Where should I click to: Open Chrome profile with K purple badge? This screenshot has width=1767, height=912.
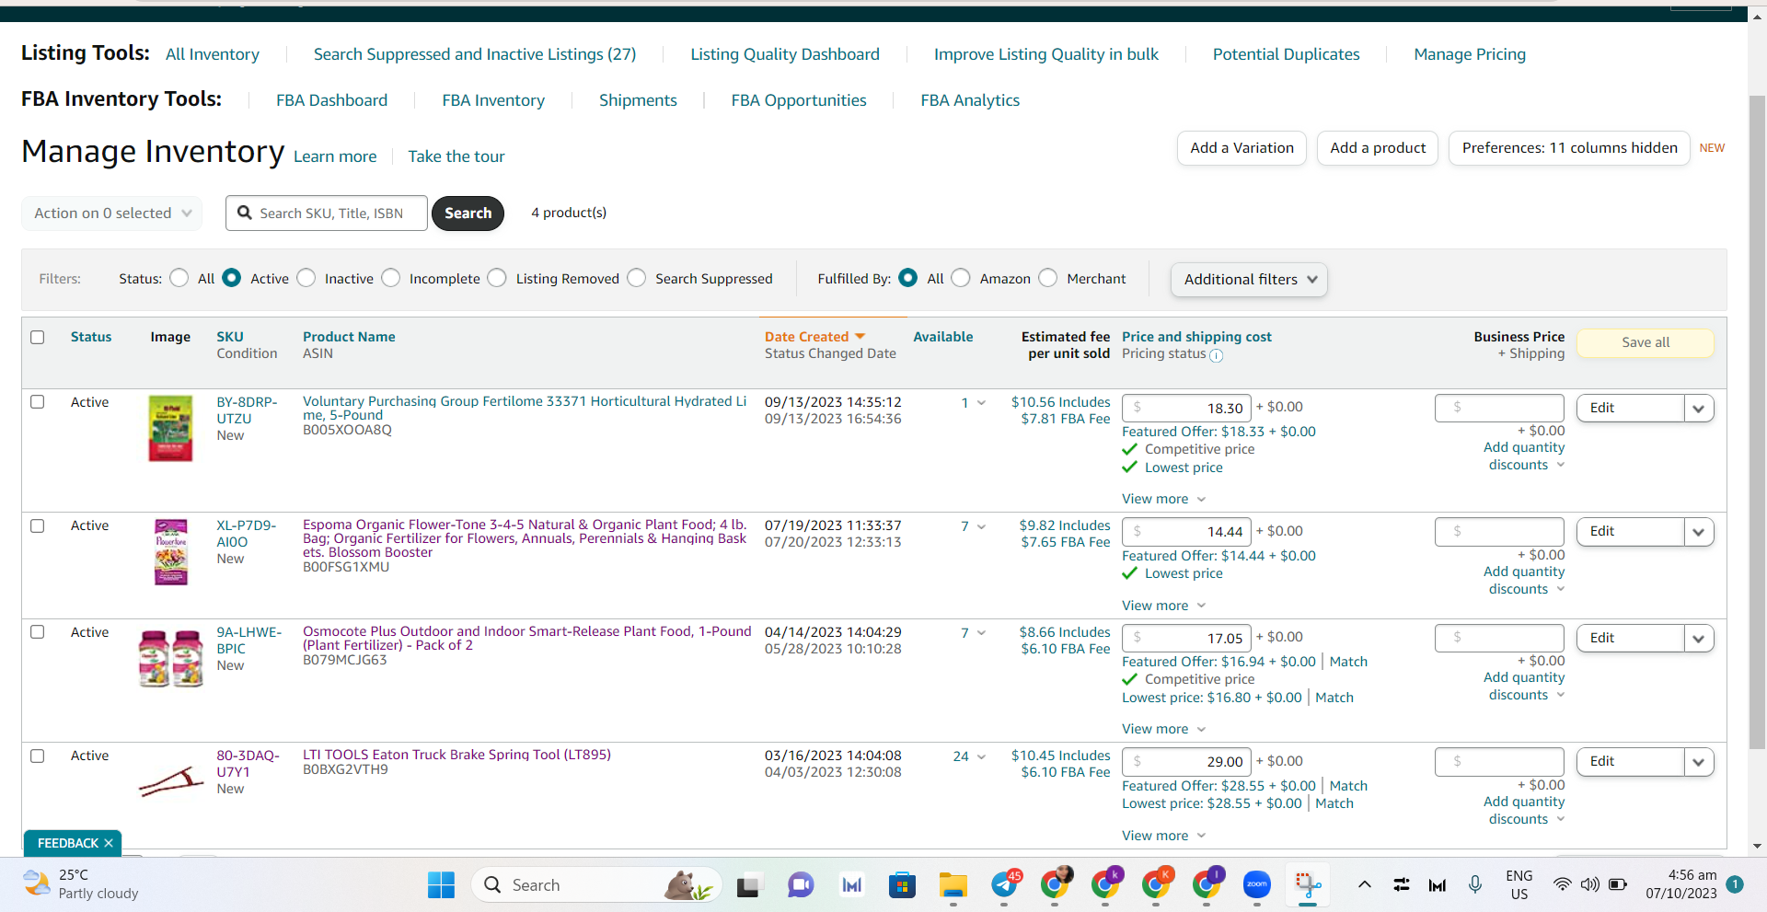click(x=1106, y=884)
